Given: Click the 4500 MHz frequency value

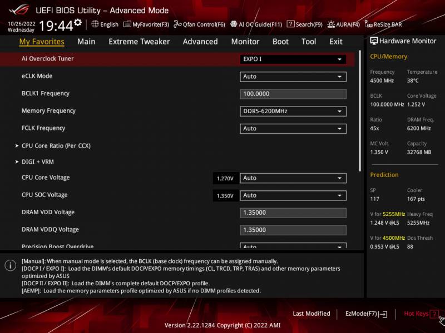Looking at the screenshot, I should pyautogui.click(x=382, y=80).
